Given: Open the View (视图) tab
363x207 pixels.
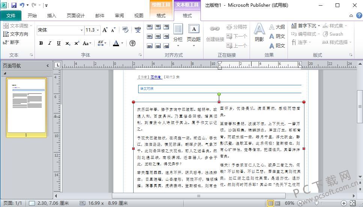Looking at the screenshot, I should point(139,15).
